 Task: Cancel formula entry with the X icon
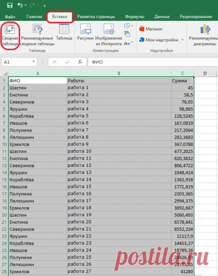coord(54,62)
